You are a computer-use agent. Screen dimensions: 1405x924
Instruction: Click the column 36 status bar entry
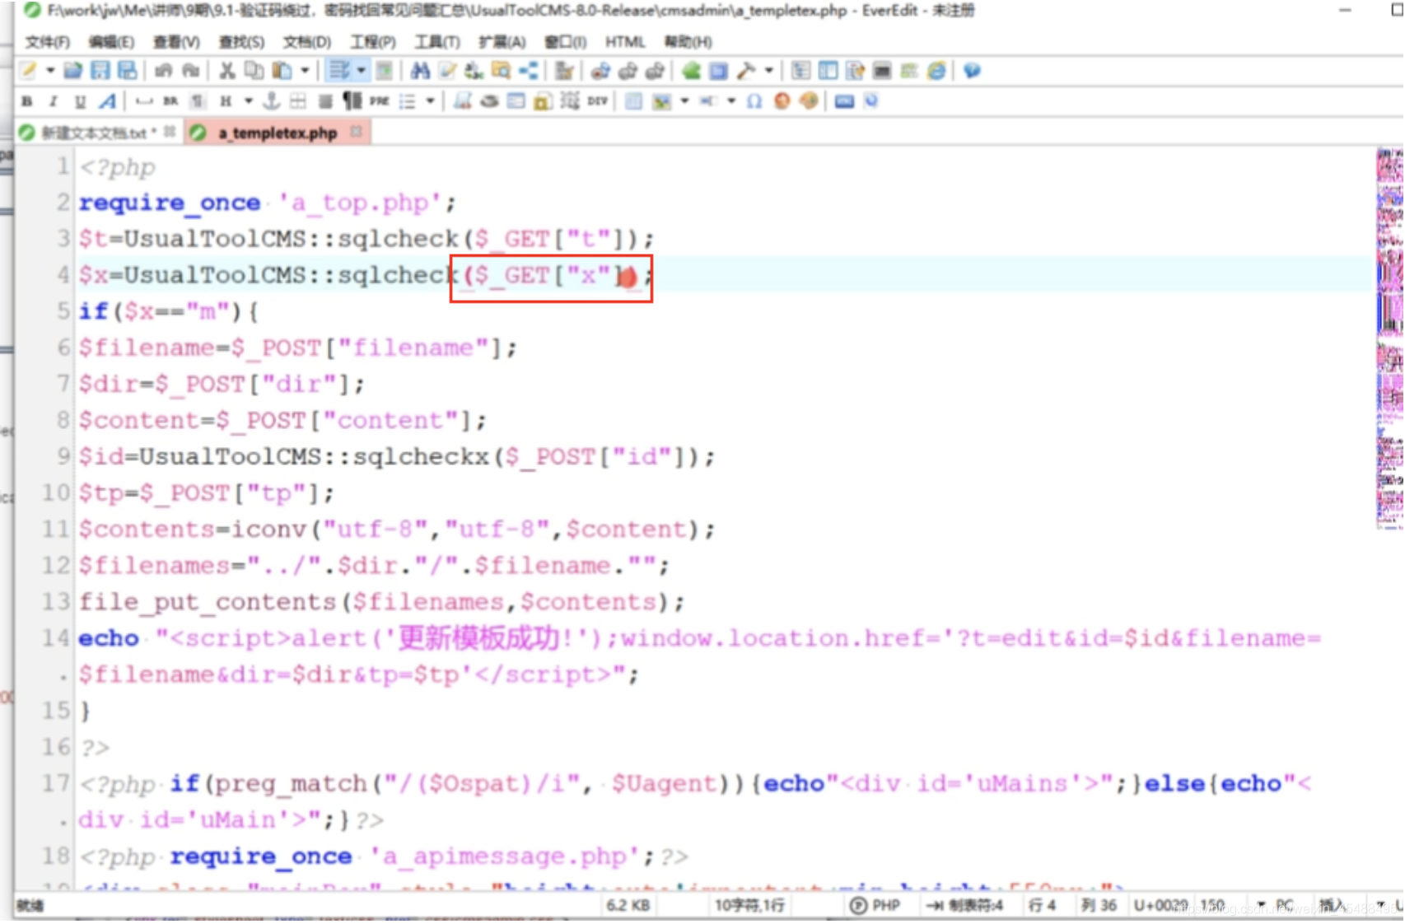[x=1099, y=905]
